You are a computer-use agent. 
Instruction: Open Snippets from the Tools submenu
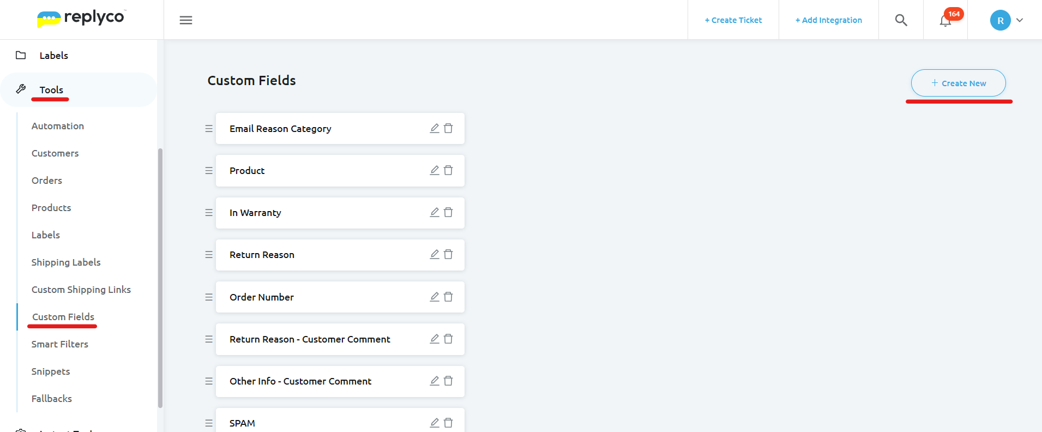tap(51, 371)
